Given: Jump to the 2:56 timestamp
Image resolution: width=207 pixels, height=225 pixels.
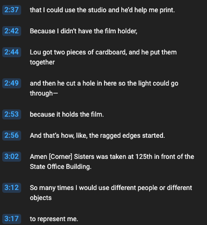Looking at the screenshot, I should pyautogui.click(x=12, y=136).
